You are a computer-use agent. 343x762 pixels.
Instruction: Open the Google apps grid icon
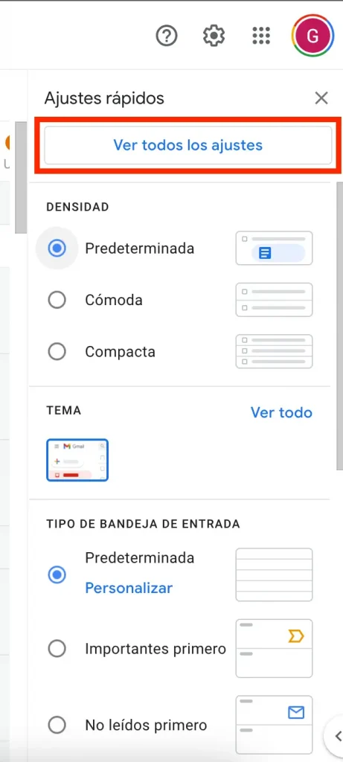pos(261,36)
